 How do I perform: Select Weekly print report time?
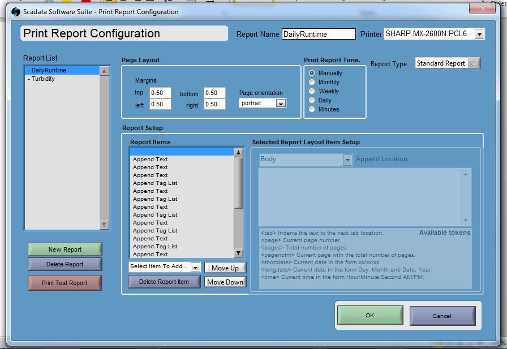point(313,91)
